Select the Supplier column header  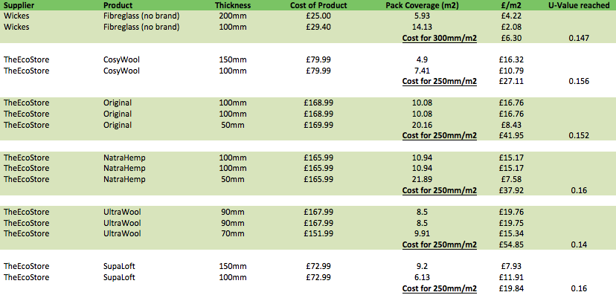pos(17,5)
